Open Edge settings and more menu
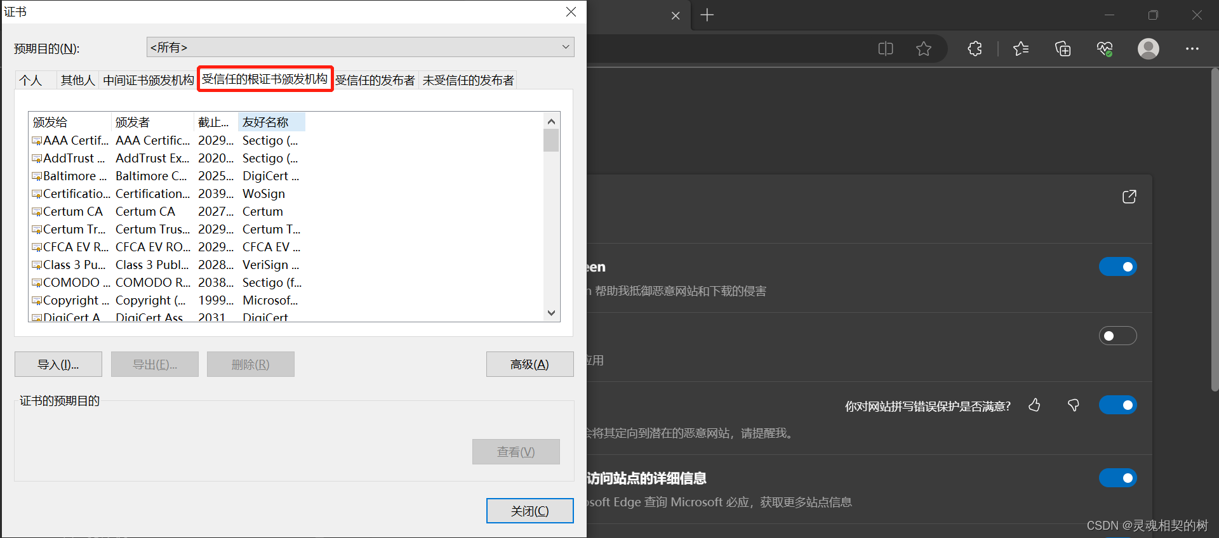 coord(1192,49)
